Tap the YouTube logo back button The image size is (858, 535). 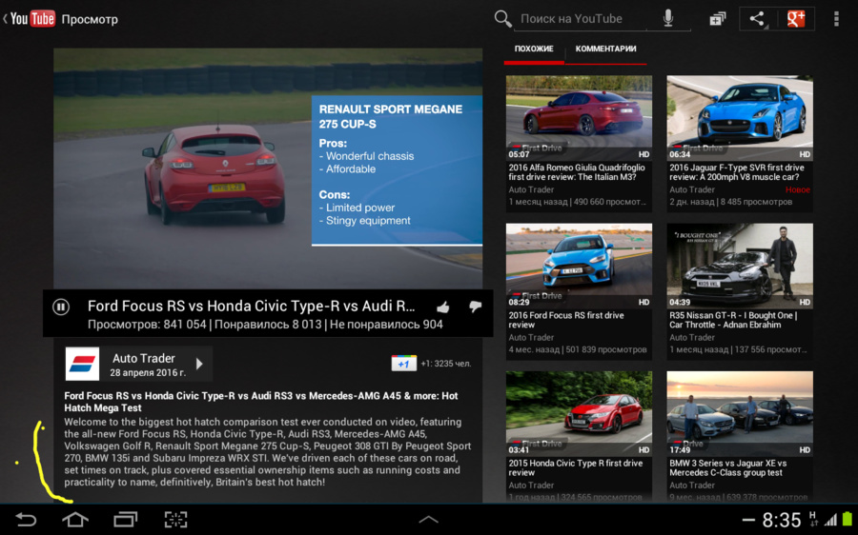point(31,19)
